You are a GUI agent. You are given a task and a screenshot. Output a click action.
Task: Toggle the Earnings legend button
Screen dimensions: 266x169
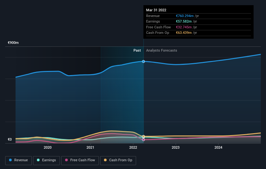tap(46, 160)
